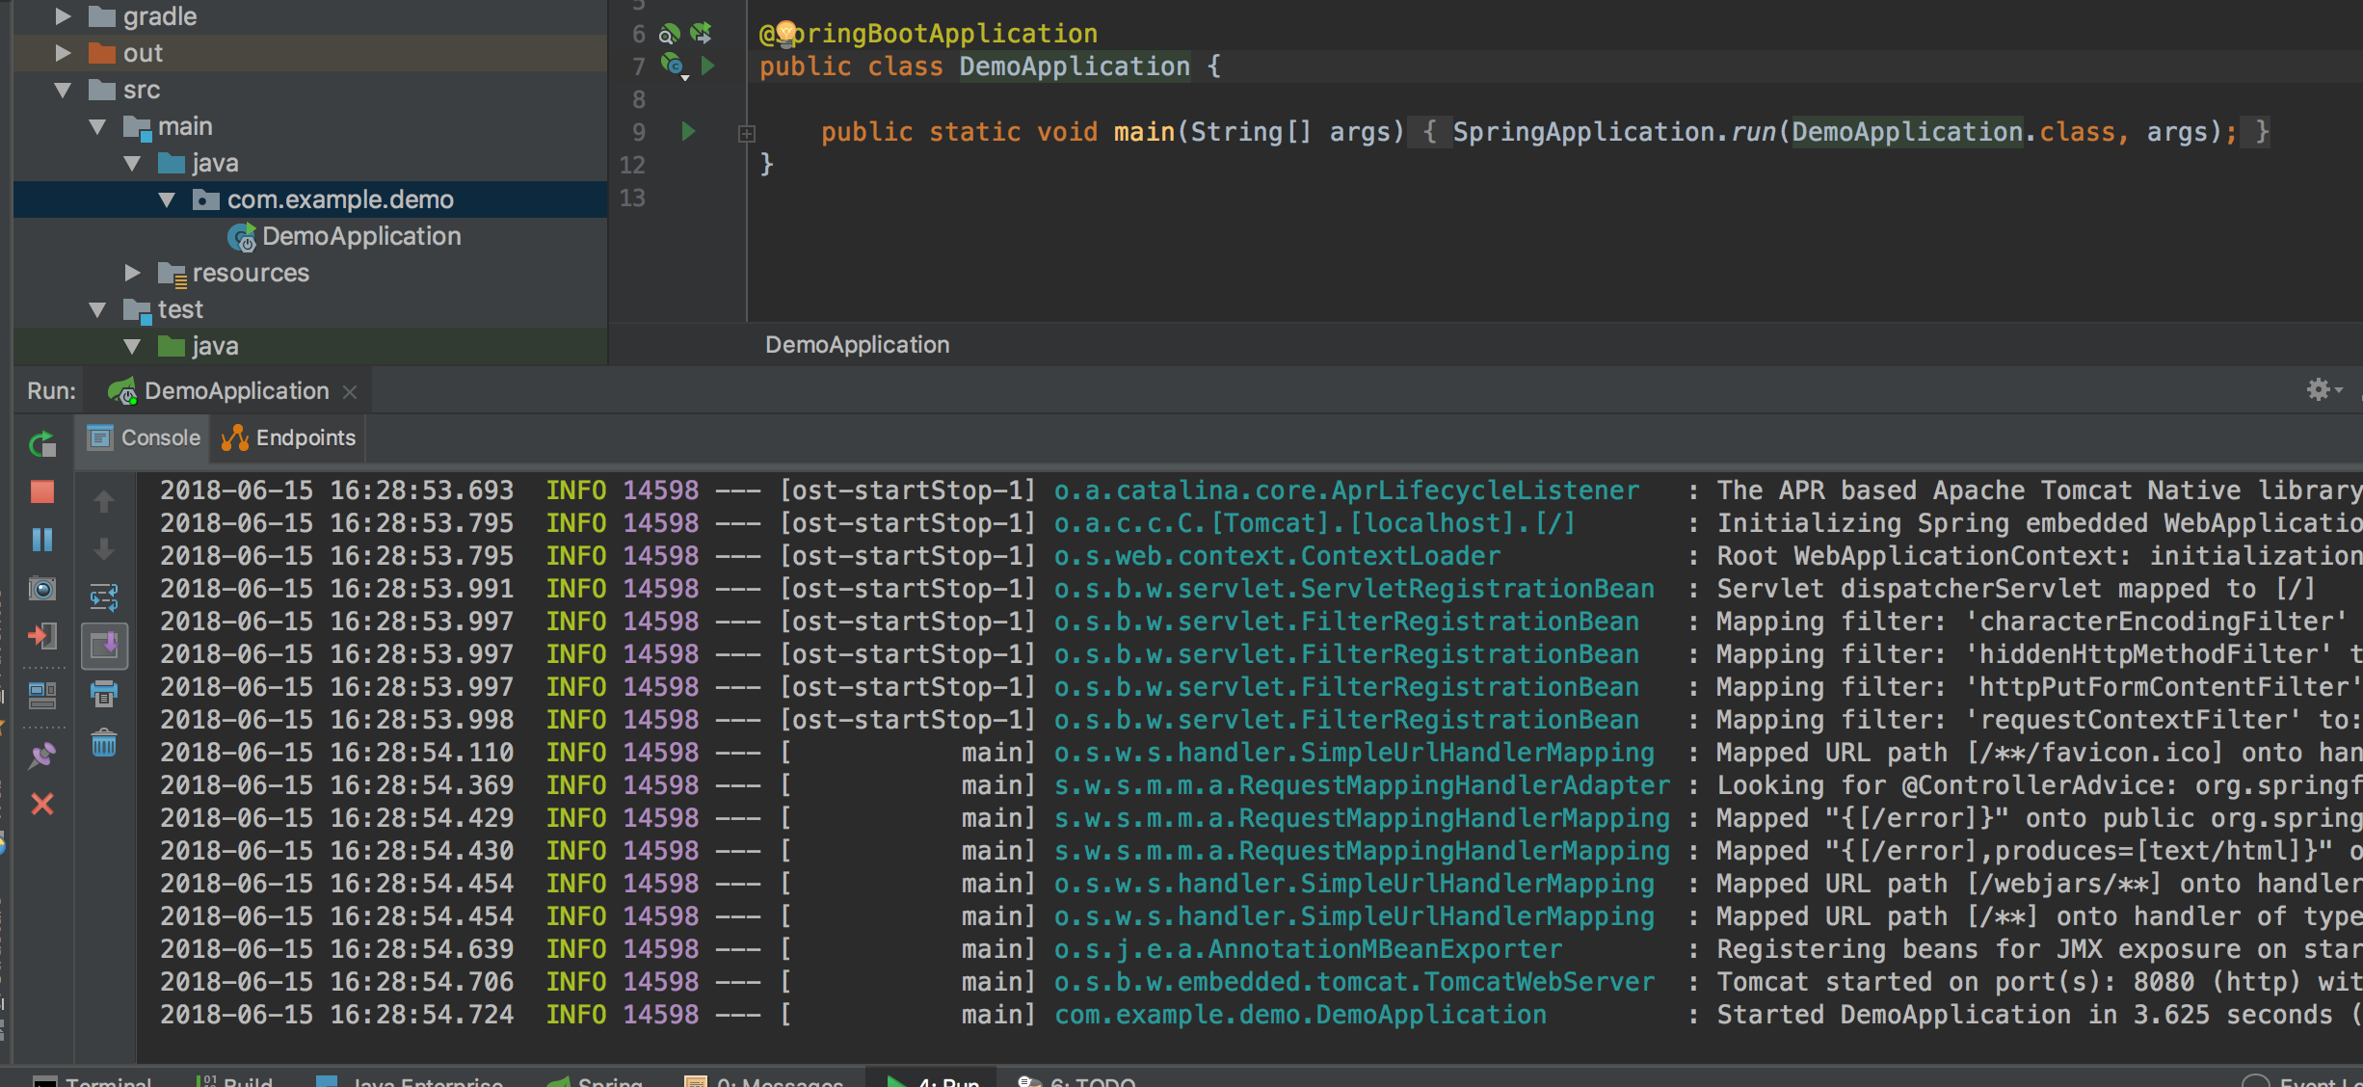Screen dimensions: 2363x1087
Task: Select the resources folder row
Action: pyautogui.click(x=310, y=273)
